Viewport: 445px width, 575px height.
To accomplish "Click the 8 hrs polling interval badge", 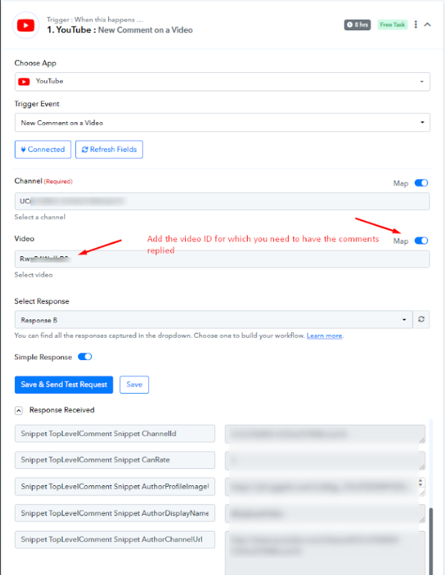I will (x=357, y=24).
